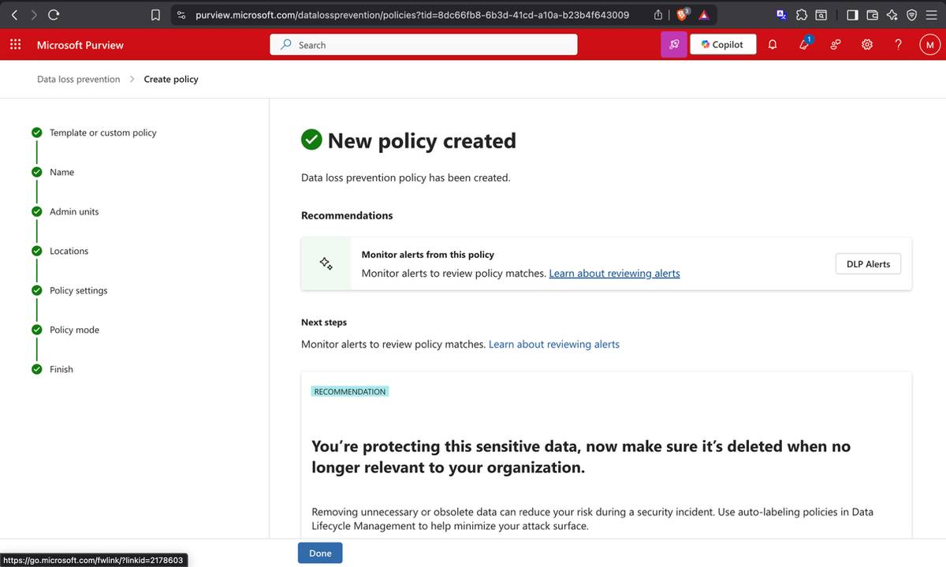
Task: Click 'Monitor alerts from this policy' title
Action: (428, 254)
